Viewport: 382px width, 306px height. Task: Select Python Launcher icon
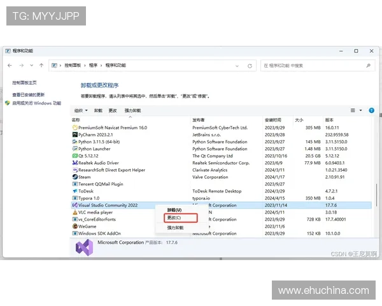(75, 149)
